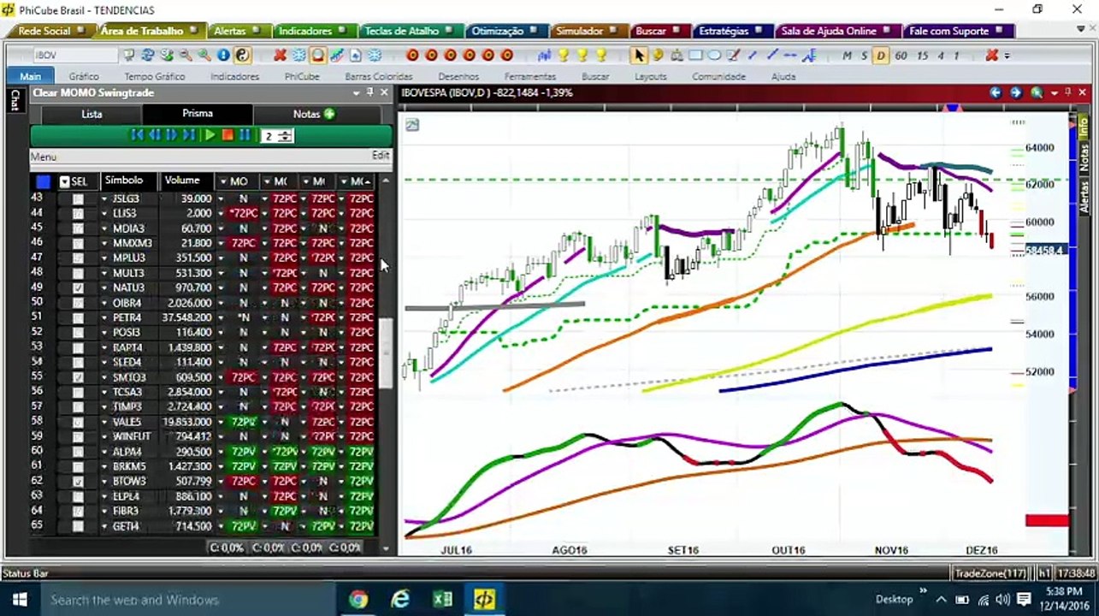Toggle selection checkbox for NATU3
The height and width of the screenshot is (616, 1099).
[x=78, y=288]
